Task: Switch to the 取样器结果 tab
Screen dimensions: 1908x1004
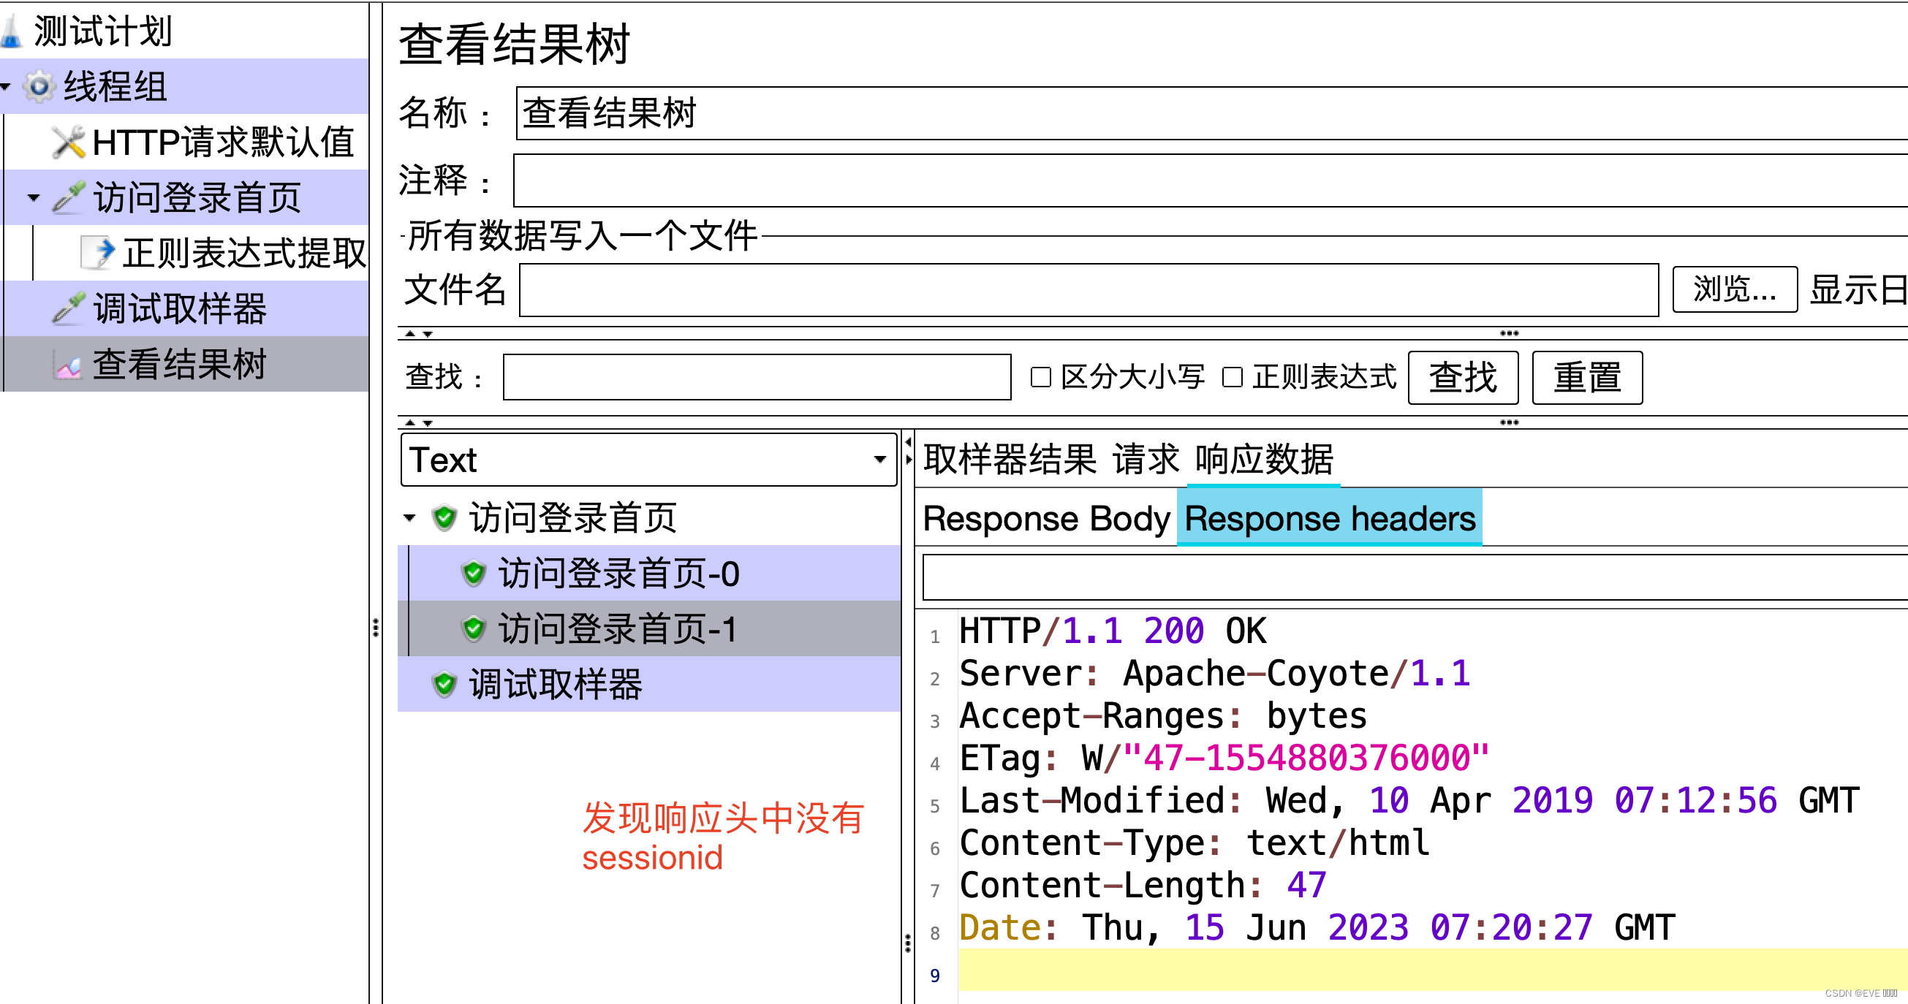Action: (1010, 460)
